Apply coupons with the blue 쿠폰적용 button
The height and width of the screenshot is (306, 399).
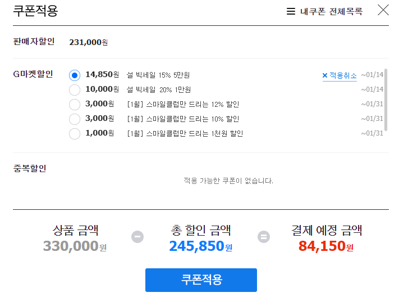(201, 280)
